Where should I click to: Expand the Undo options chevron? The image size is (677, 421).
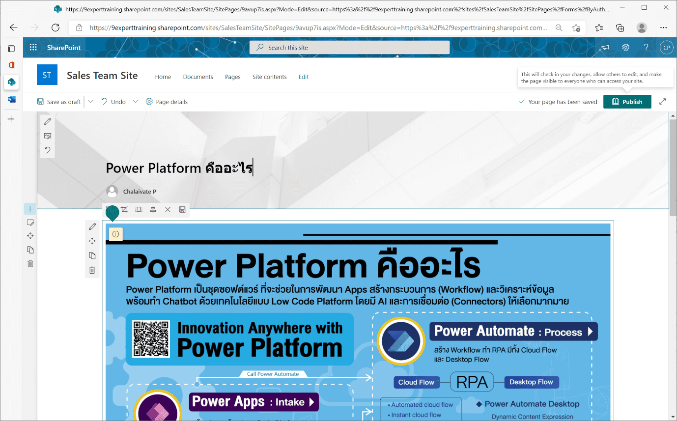coord(135,102)
